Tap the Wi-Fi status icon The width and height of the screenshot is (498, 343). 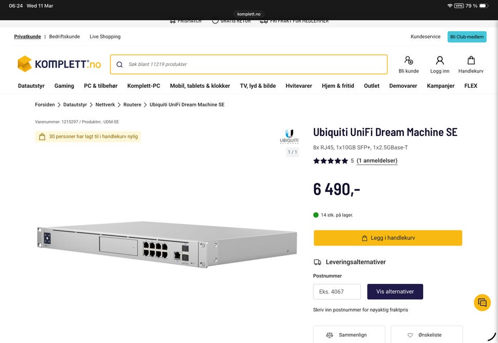click(x=450, y=6)
